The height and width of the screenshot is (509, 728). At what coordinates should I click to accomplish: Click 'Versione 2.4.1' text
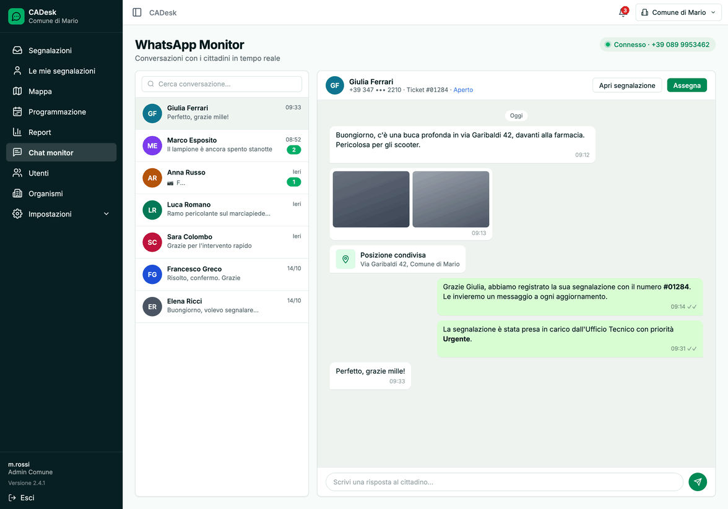tap(27, 483)
